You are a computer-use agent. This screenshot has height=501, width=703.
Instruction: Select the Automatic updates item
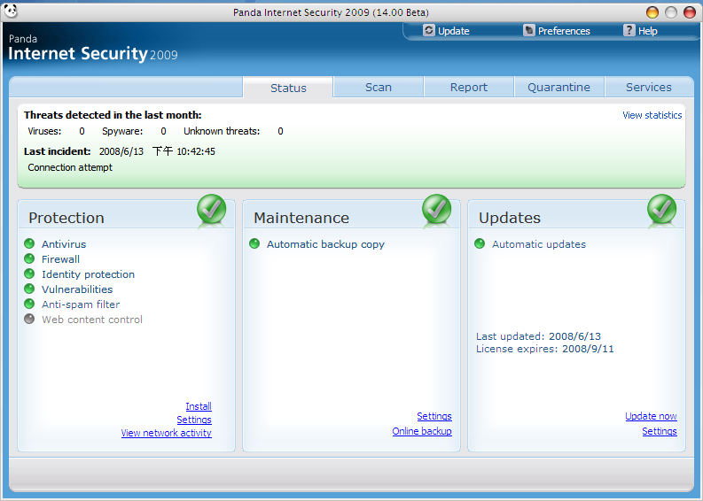tap(539, 244)
